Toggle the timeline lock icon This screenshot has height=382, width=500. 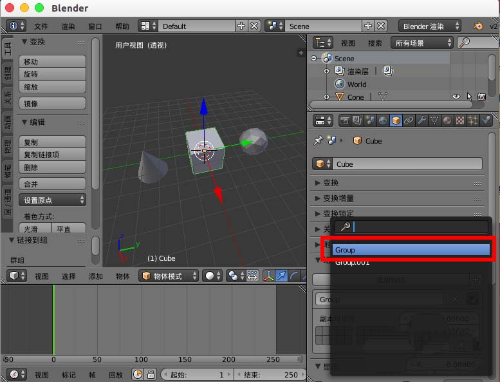pos(151,374)
